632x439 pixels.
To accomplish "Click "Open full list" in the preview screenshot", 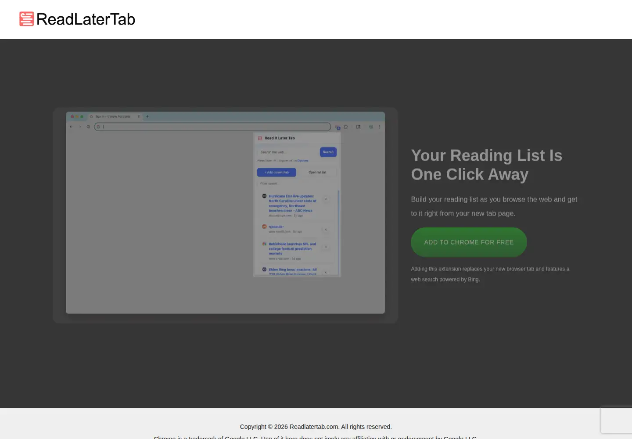I will 317,173.
